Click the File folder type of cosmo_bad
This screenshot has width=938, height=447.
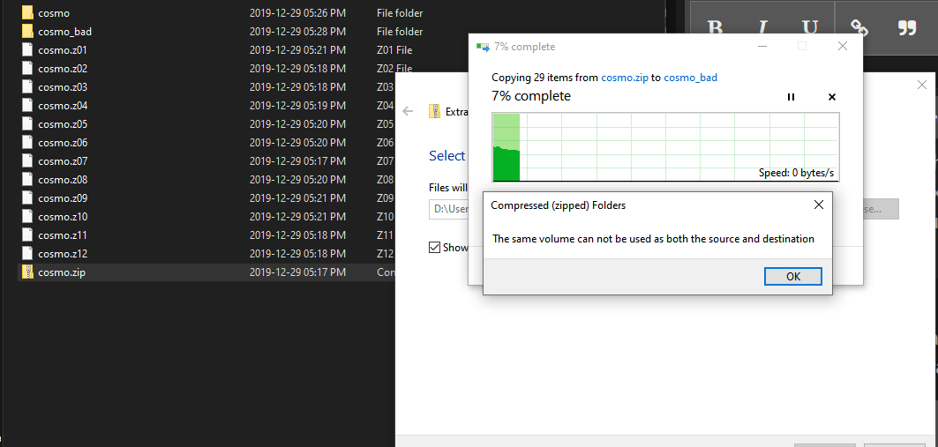click(x=400, y=31)
